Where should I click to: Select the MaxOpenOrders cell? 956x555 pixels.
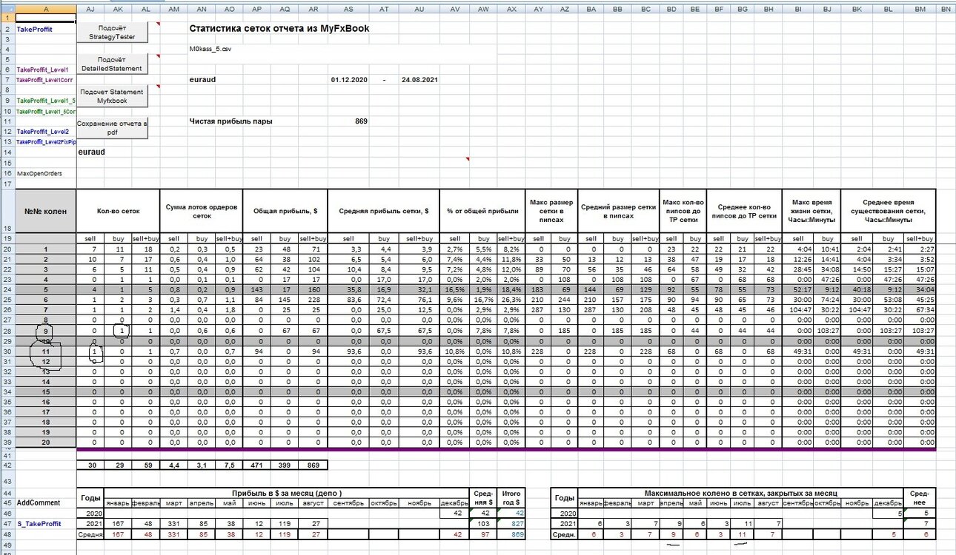click(x=45, y=173)
